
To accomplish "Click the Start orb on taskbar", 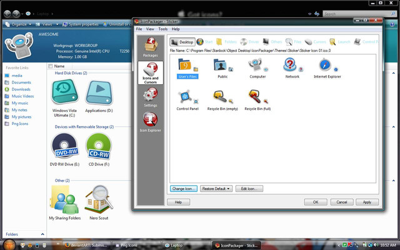I will pyautogui.click(x=9, y=245).
